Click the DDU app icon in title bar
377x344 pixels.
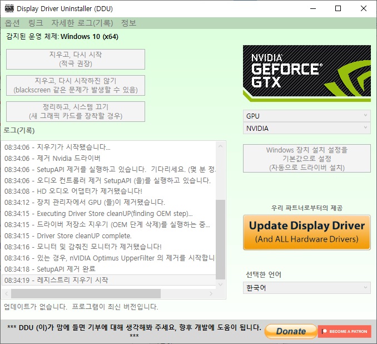click(x=9, y=8)
